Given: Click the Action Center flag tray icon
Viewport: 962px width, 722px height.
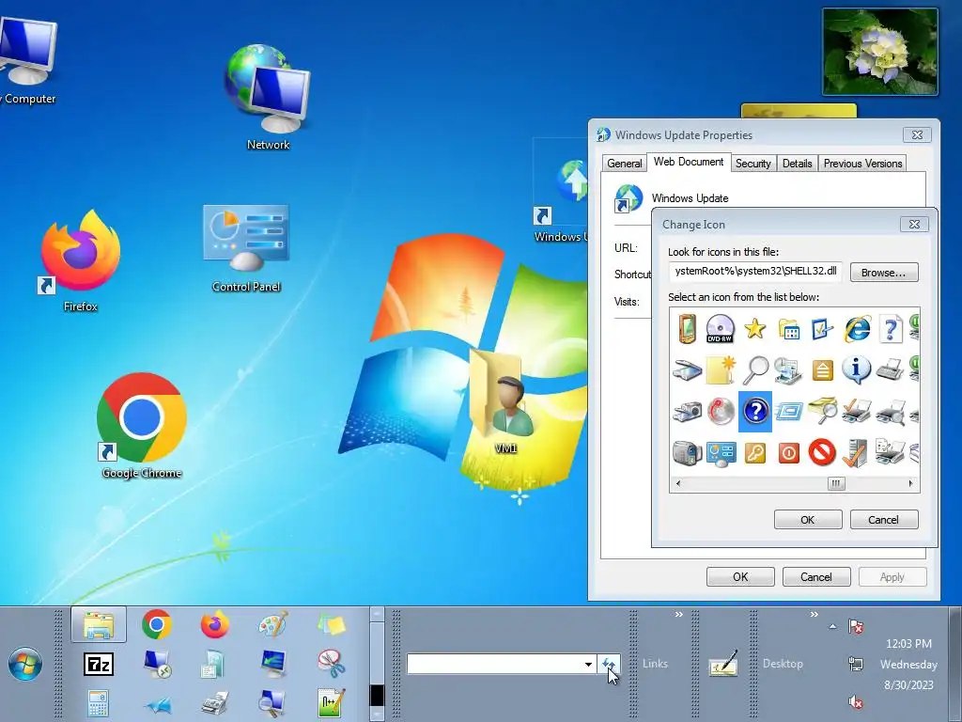Looking at the screenshot, I should 856,626.
